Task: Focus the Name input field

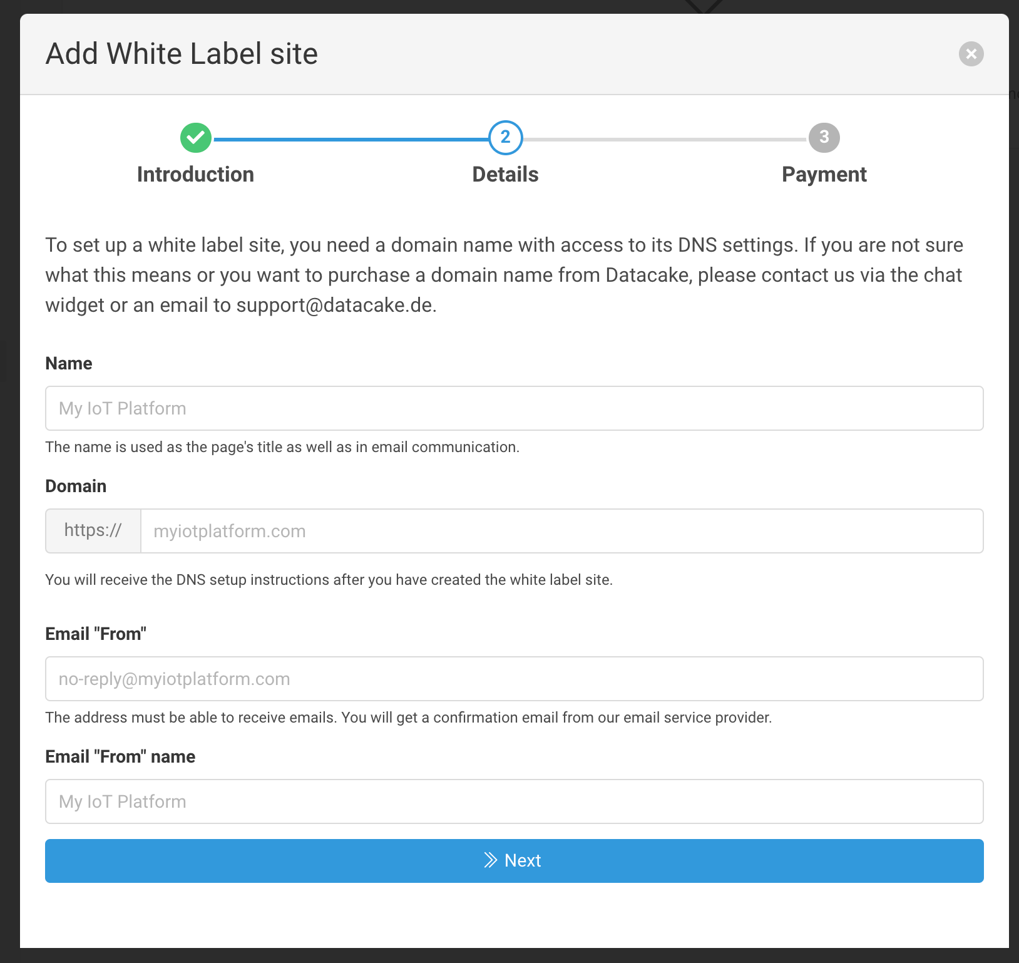Action: tap(515, 408)
